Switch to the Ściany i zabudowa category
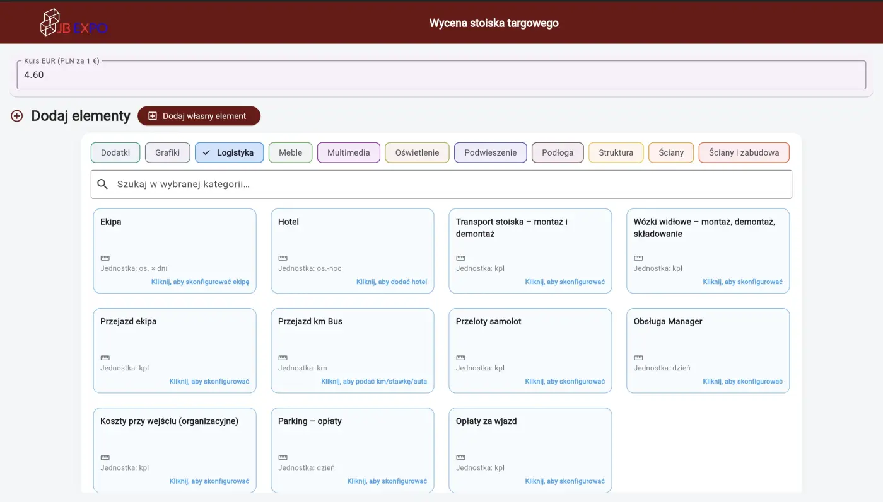This screenshot has height=502, width=883. pyautogui.click(x=744, y=152)
